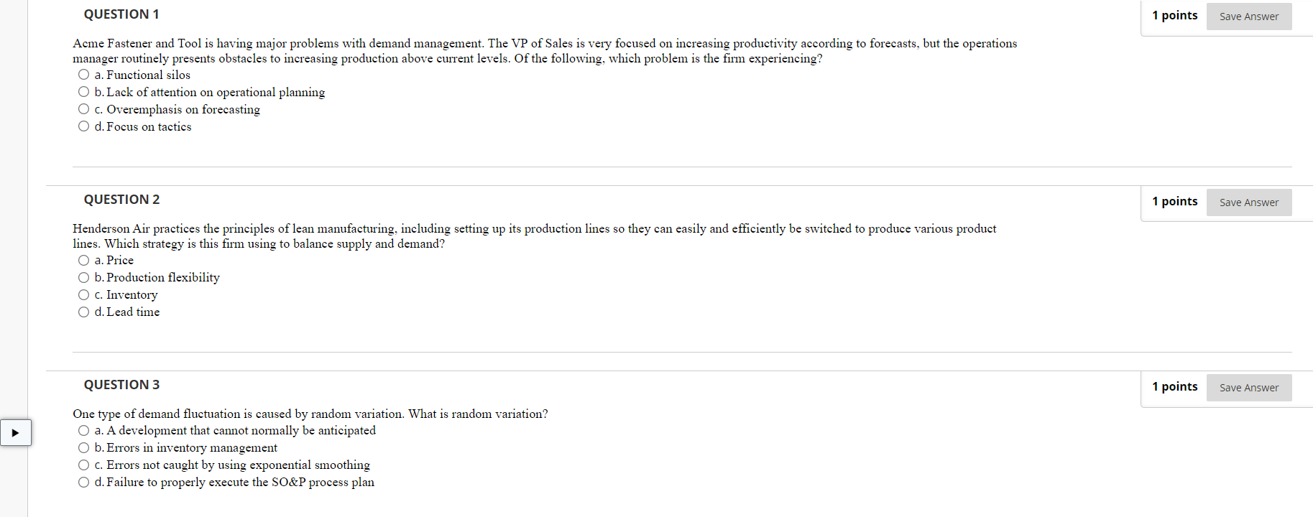This screenshot has width=1313, height=517.
Task: Select 'c. Overemphasis on forecasting' option
Action: pyautogui.click(x=83, y=108)
